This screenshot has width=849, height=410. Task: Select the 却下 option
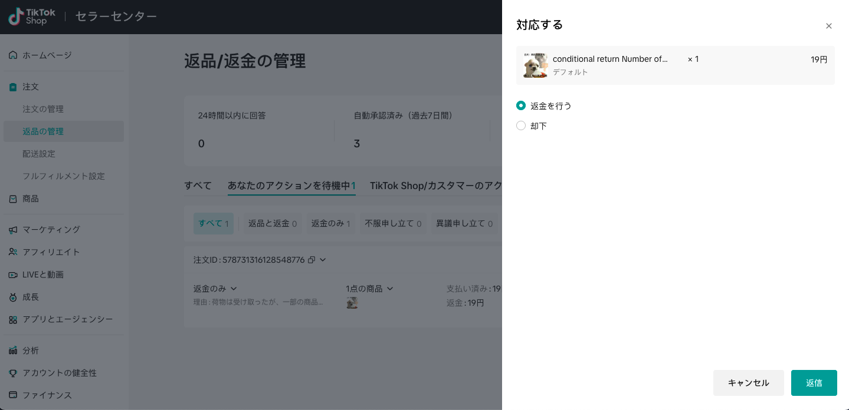pos(521,125)
